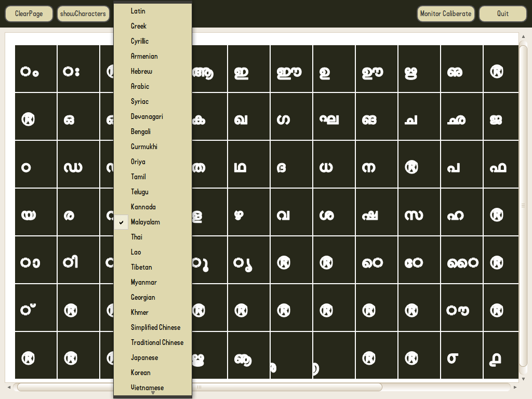Select Japanese from the list
This screenshot has width=532, height=399.
click(x=144, y=357)
